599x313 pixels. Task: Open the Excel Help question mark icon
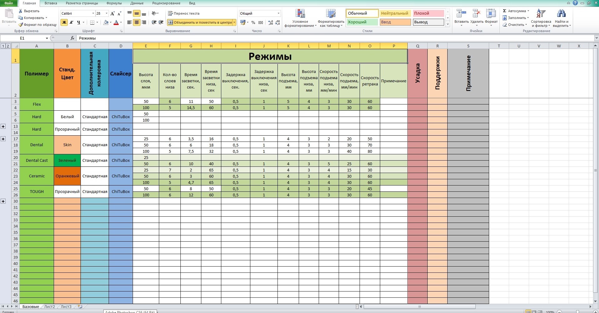point(575,3)
